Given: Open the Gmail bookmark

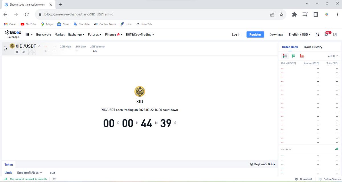Looking at the screenshot, I should (x=10, y=24).
